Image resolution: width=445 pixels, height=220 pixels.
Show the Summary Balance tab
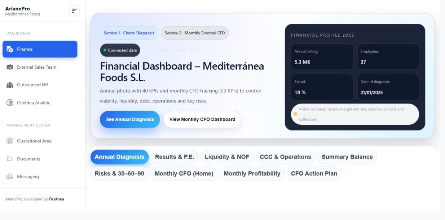pos(347,157)
